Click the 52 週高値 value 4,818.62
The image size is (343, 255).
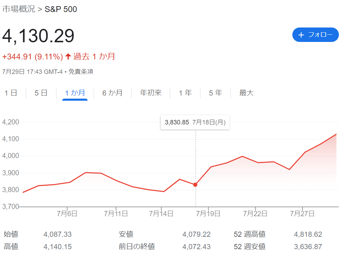308,234
